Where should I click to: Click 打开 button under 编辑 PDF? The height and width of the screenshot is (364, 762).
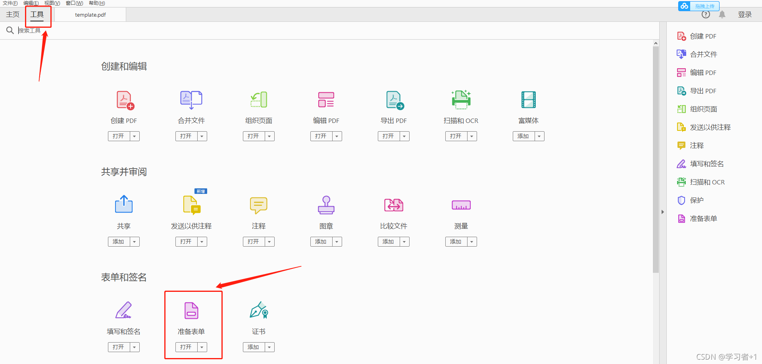pyautogui.click(x=321, y=136)
